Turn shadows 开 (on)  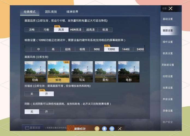click(x=46, y=112)
